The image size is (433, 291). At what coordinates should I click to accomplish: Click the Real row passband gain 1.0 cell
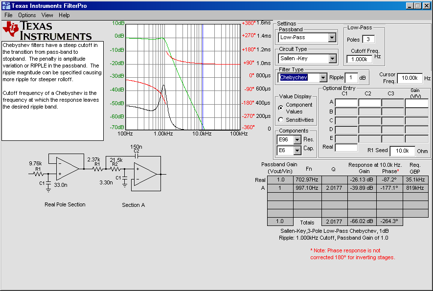pyautogui.click(x=280, y=180)
